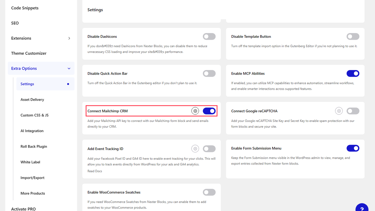Viewport: 375px width, 211px height.
Task: Turn off Enable Form Submission Menu switch
Action: click(353, 148)
